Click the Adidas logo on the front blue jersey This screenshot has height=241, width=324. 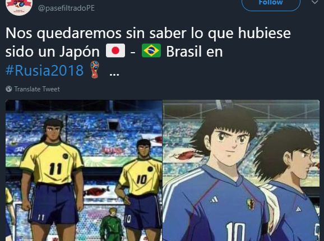coord(214,200)
